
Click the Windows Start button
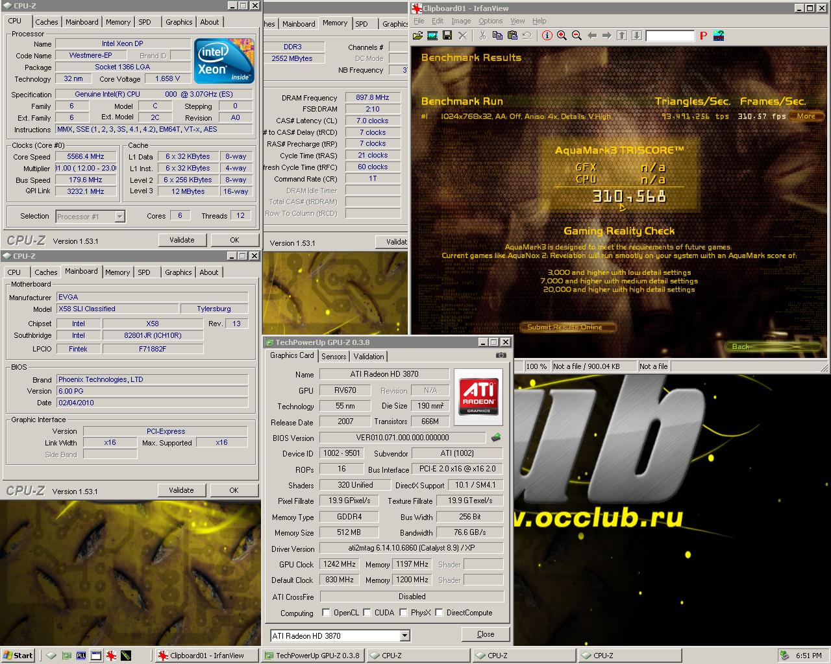point(18,656)
